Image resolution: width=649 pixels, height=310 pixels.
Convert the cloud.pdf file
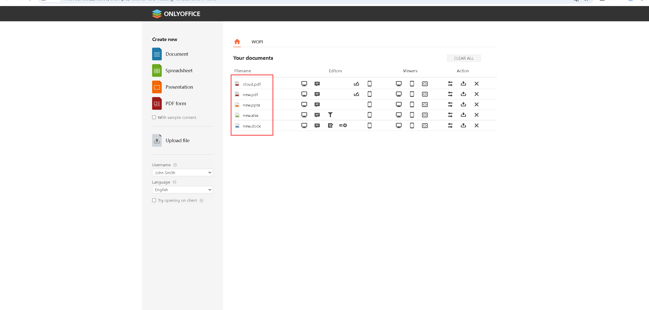[x=450, y=84]
